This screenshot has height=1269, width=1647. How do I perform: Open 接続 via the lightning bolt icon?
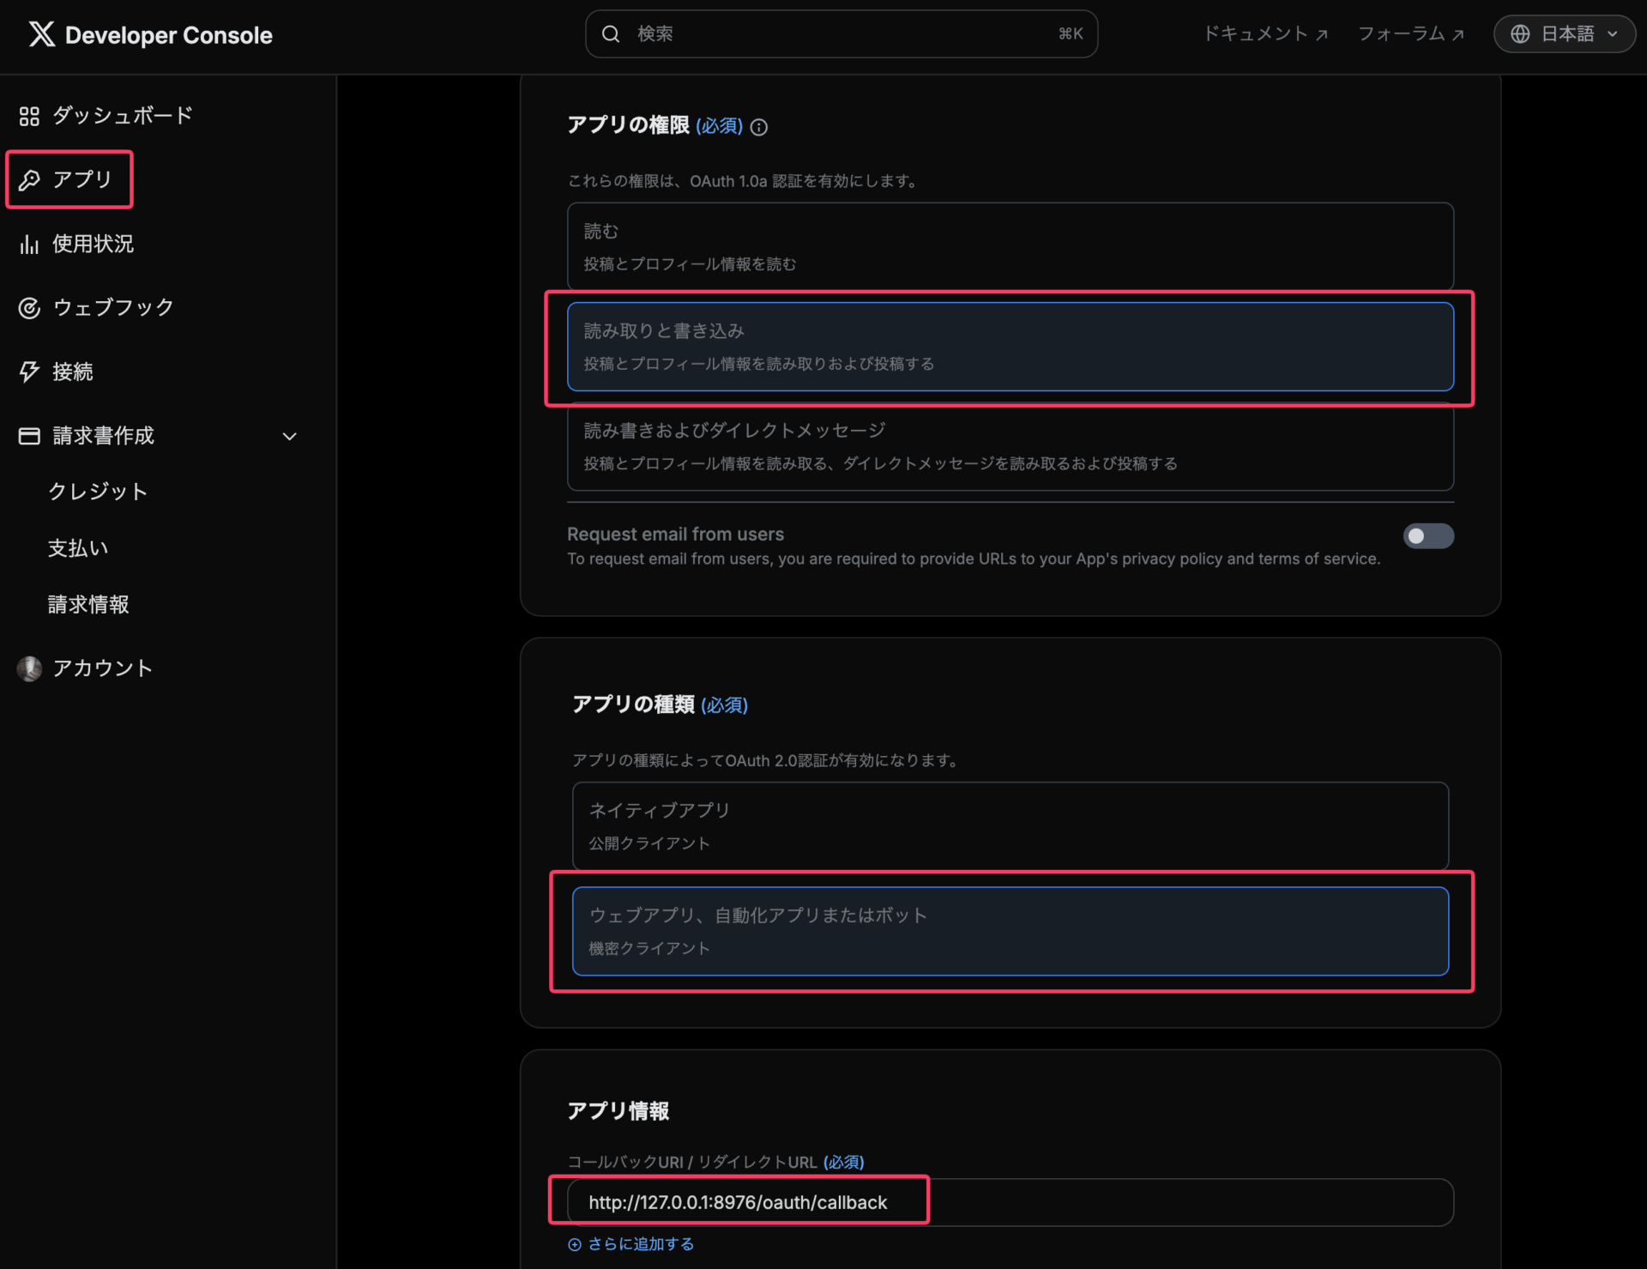[29, 372]
